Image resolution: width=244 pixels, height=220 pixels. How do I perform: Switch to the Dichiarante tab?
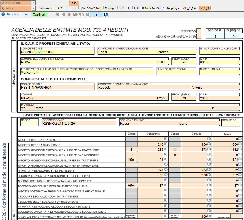click(46, 8)
